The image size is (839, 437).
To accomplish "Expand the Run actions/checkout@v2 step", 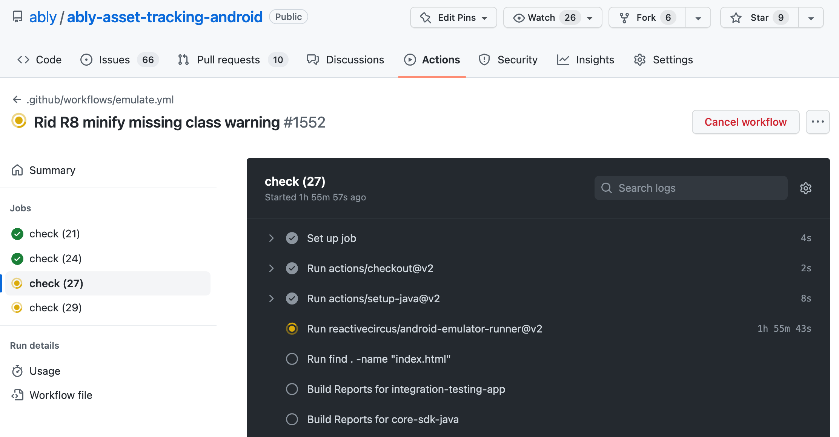I will coord(272,268).
